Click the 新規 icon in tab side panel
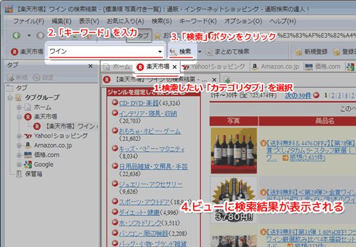The width and height of the screenshot is (356, 247). pos(10,78)
